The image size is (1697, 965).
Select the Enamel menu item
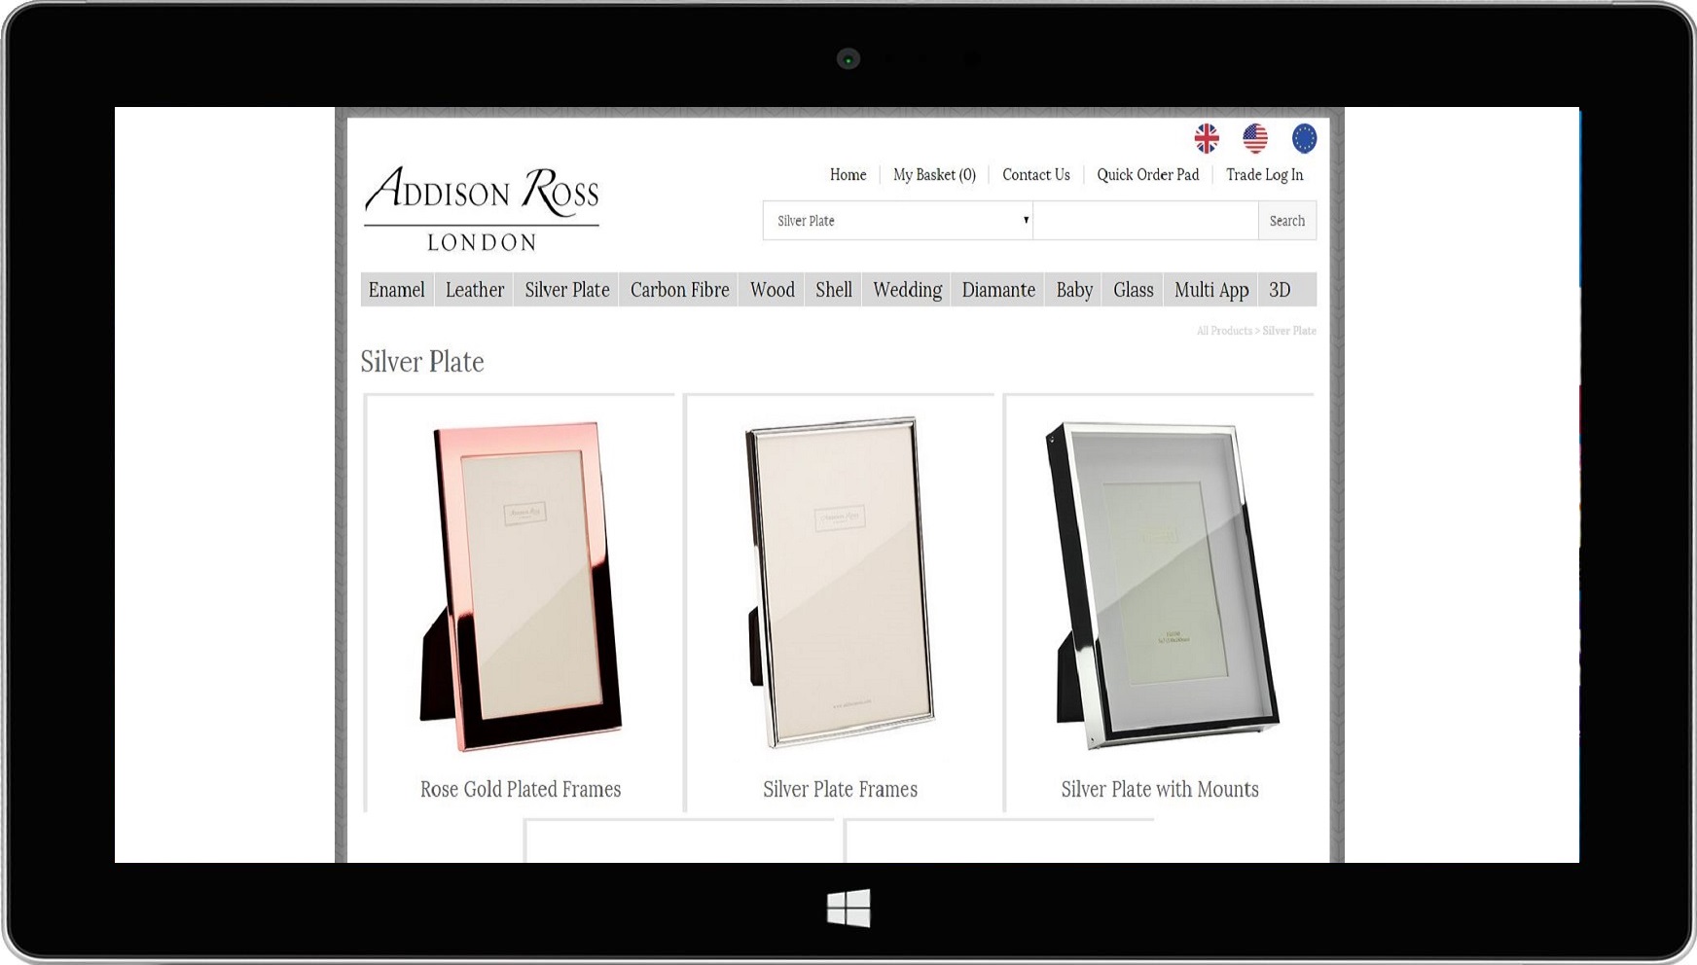(x=396, y=290)
